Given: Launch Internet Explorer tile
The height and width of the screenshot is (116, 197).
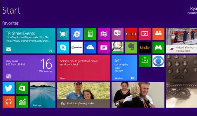Looking at the screenshot, I should coord(77,34).
